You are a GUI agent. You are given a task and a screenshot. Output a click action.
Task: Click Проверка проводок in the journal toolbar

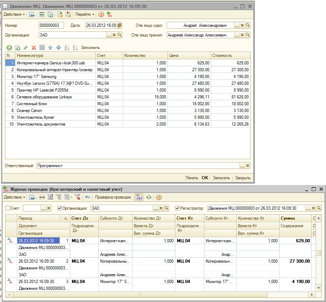pyautogui.click(x=113, y=197)
